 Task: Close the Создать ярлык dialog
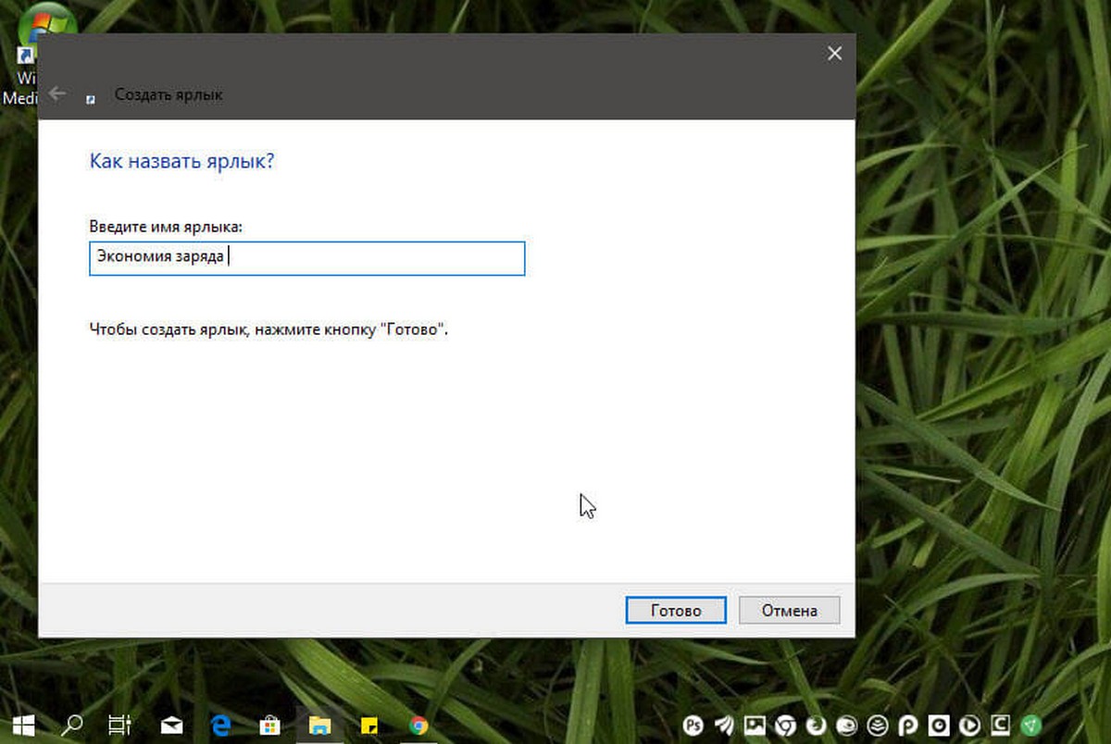point(834,54)
